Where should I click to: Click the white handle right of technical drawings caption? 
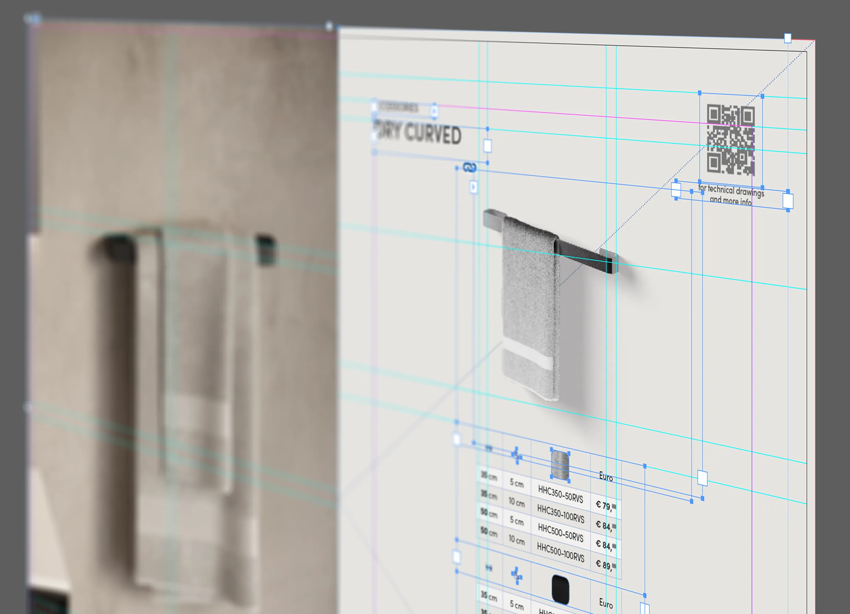point(788,201)
